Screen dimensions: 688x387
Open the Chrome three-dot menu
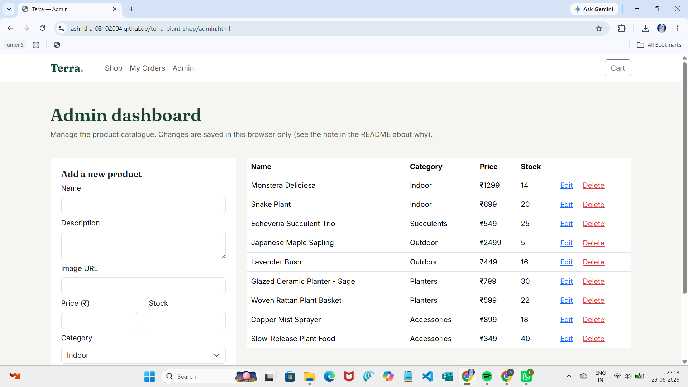(678, 28)
